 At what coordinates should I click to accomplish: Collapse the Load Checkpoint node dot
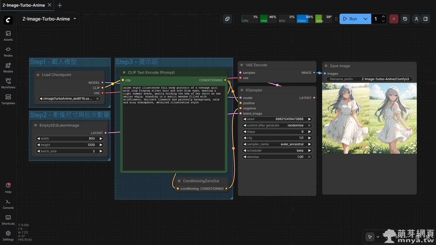[x=38, y=75]
